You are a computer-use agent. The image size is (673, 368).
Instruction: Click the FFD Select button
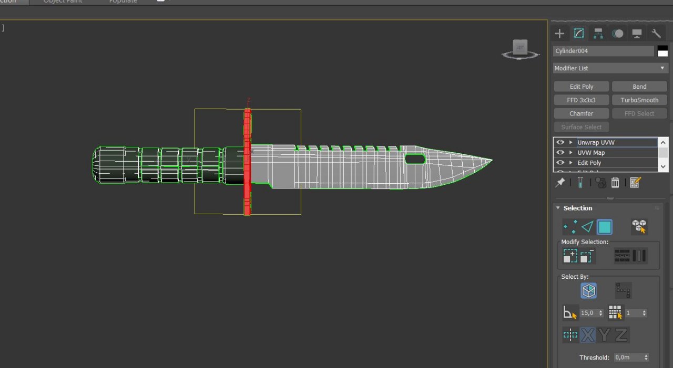[639, 113]
